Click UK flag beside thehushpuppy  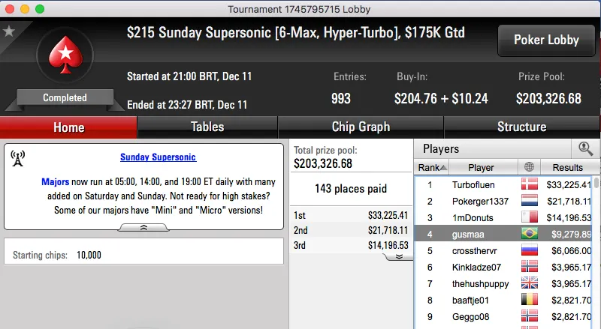(529, 283)
